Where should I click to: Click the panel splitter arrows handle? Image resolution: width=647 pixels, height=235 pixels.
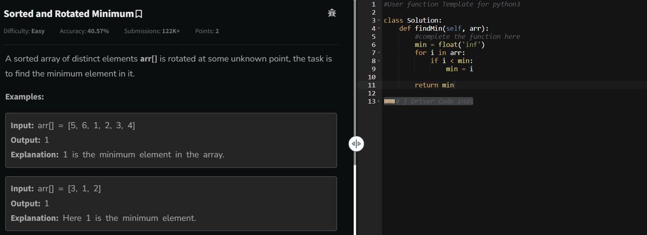356,144
